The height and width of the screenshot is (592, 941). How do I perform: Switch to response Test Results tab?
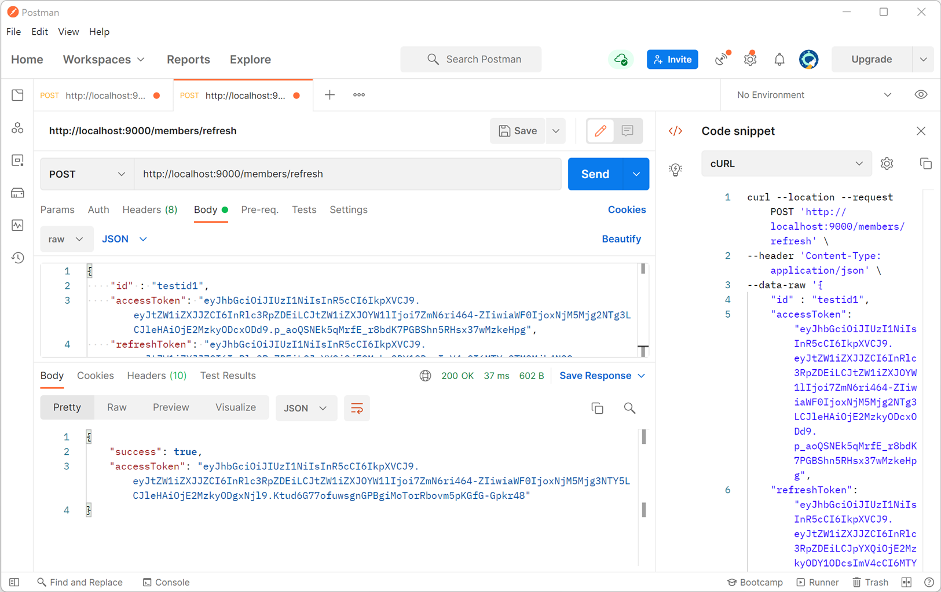click(x=228, y=376)
